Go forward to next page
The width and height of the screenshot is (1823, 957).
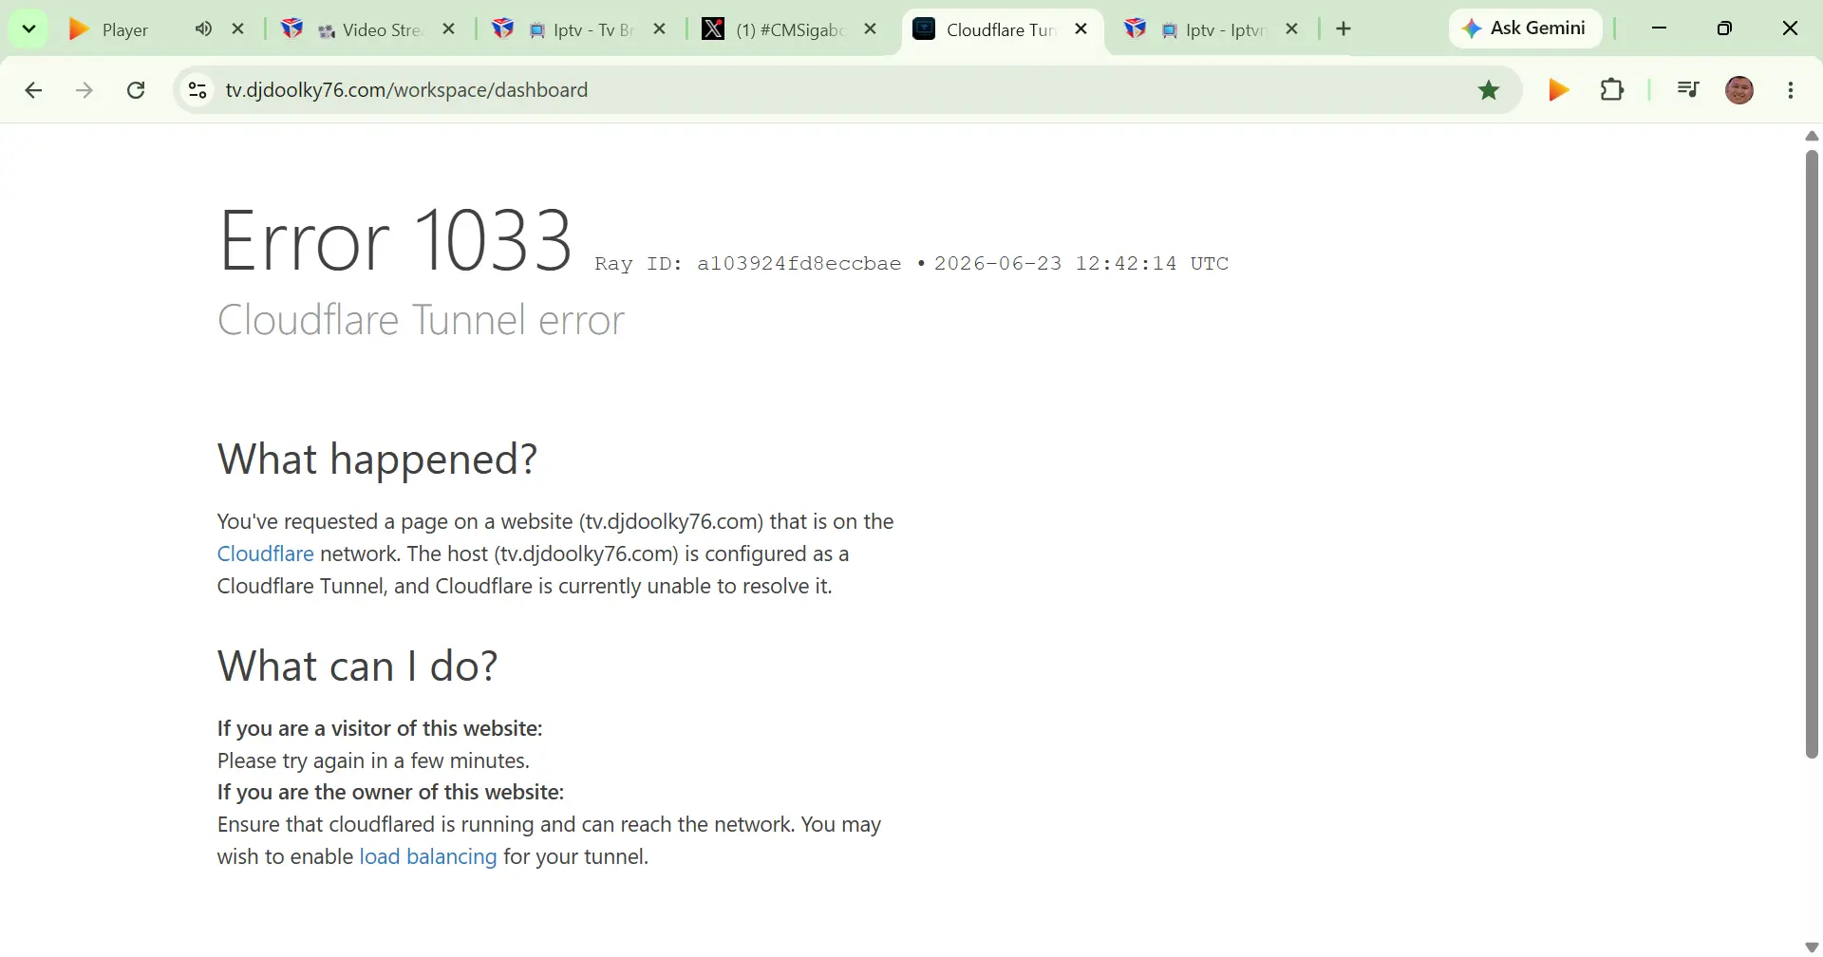click(85, 90)
